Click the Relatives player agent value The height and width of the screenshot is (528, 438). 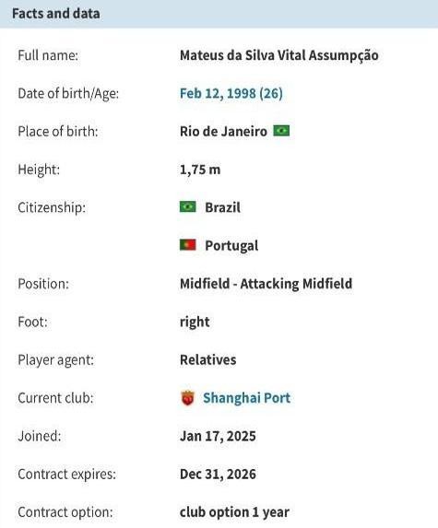tap(207, 359)
